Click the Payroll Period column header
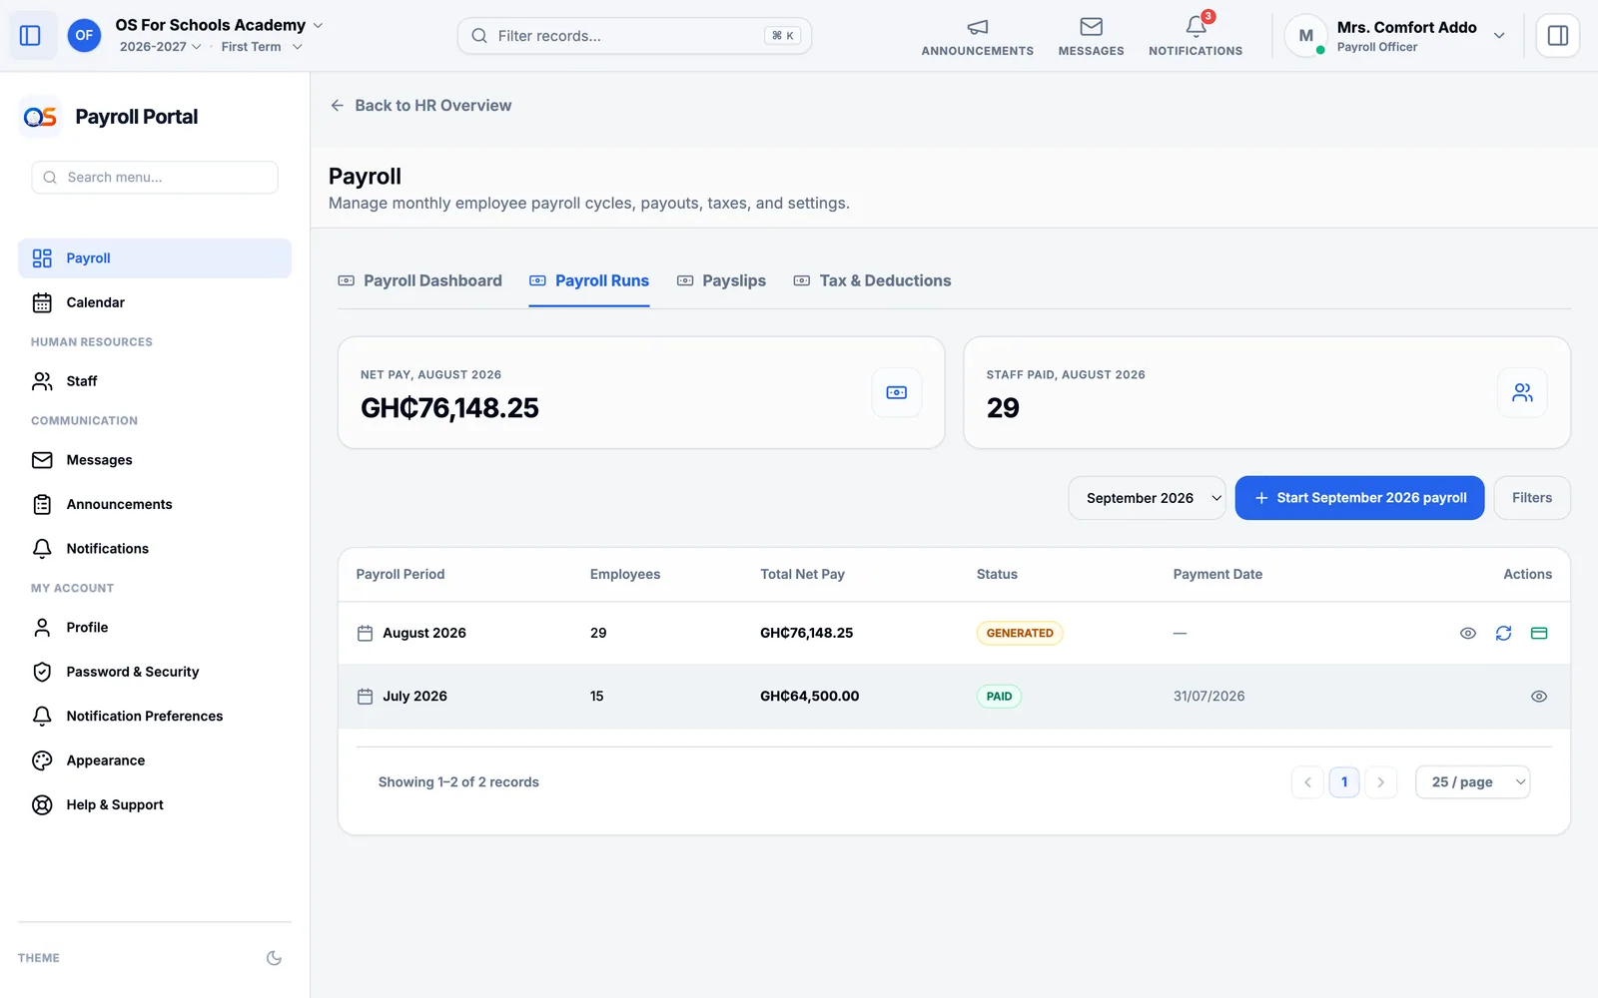The width and height of the screenshot is (1598, 998). (400, 575)
